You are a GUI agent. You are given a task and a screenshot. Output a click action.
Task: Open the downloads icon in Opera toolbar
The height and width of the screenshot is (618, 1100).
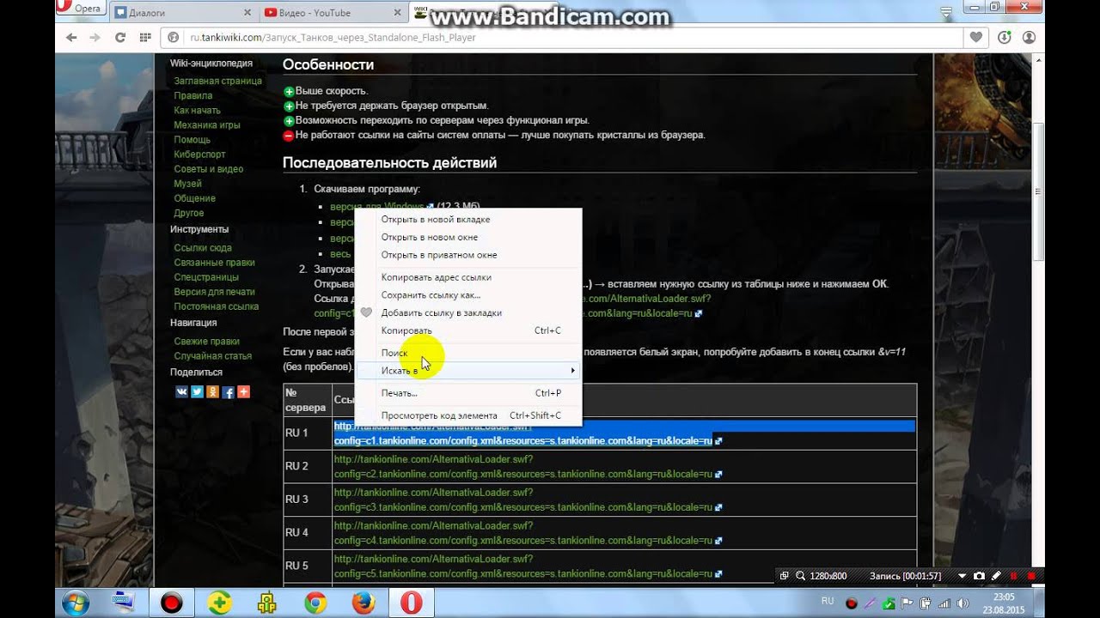(x=1004, y=38)
